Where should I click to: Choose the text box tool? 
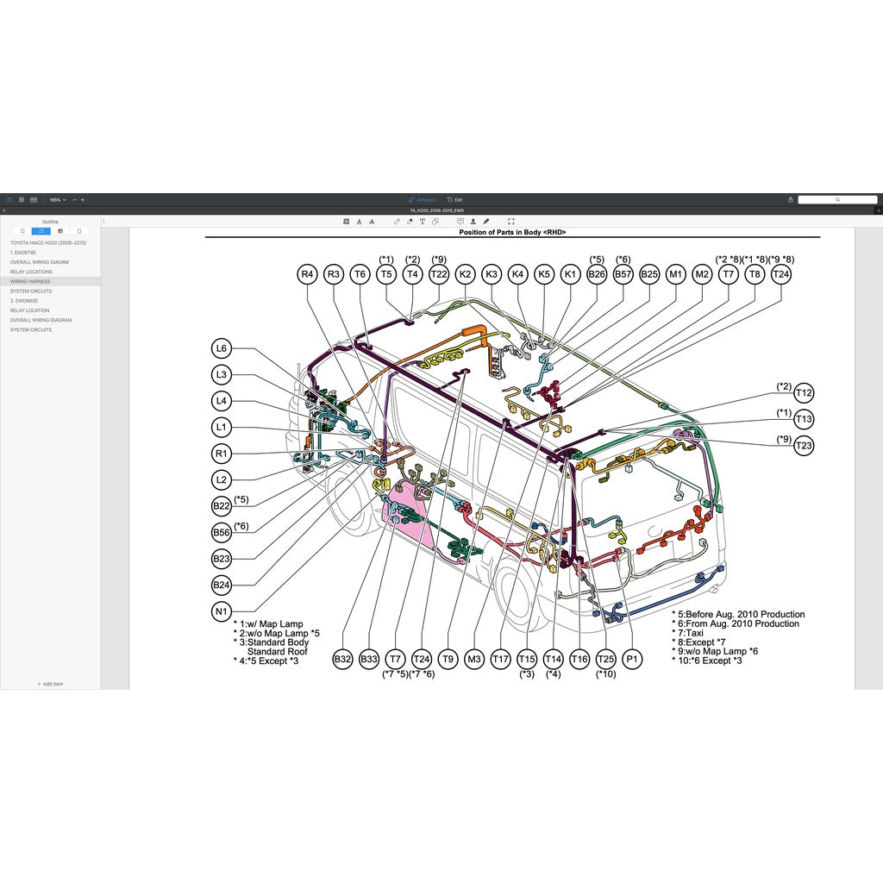[x=423, y=222]
